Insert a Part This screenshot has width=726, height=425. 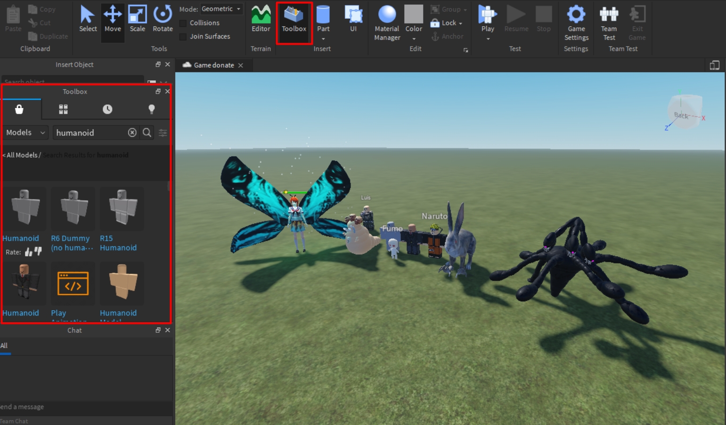[323, 19]
